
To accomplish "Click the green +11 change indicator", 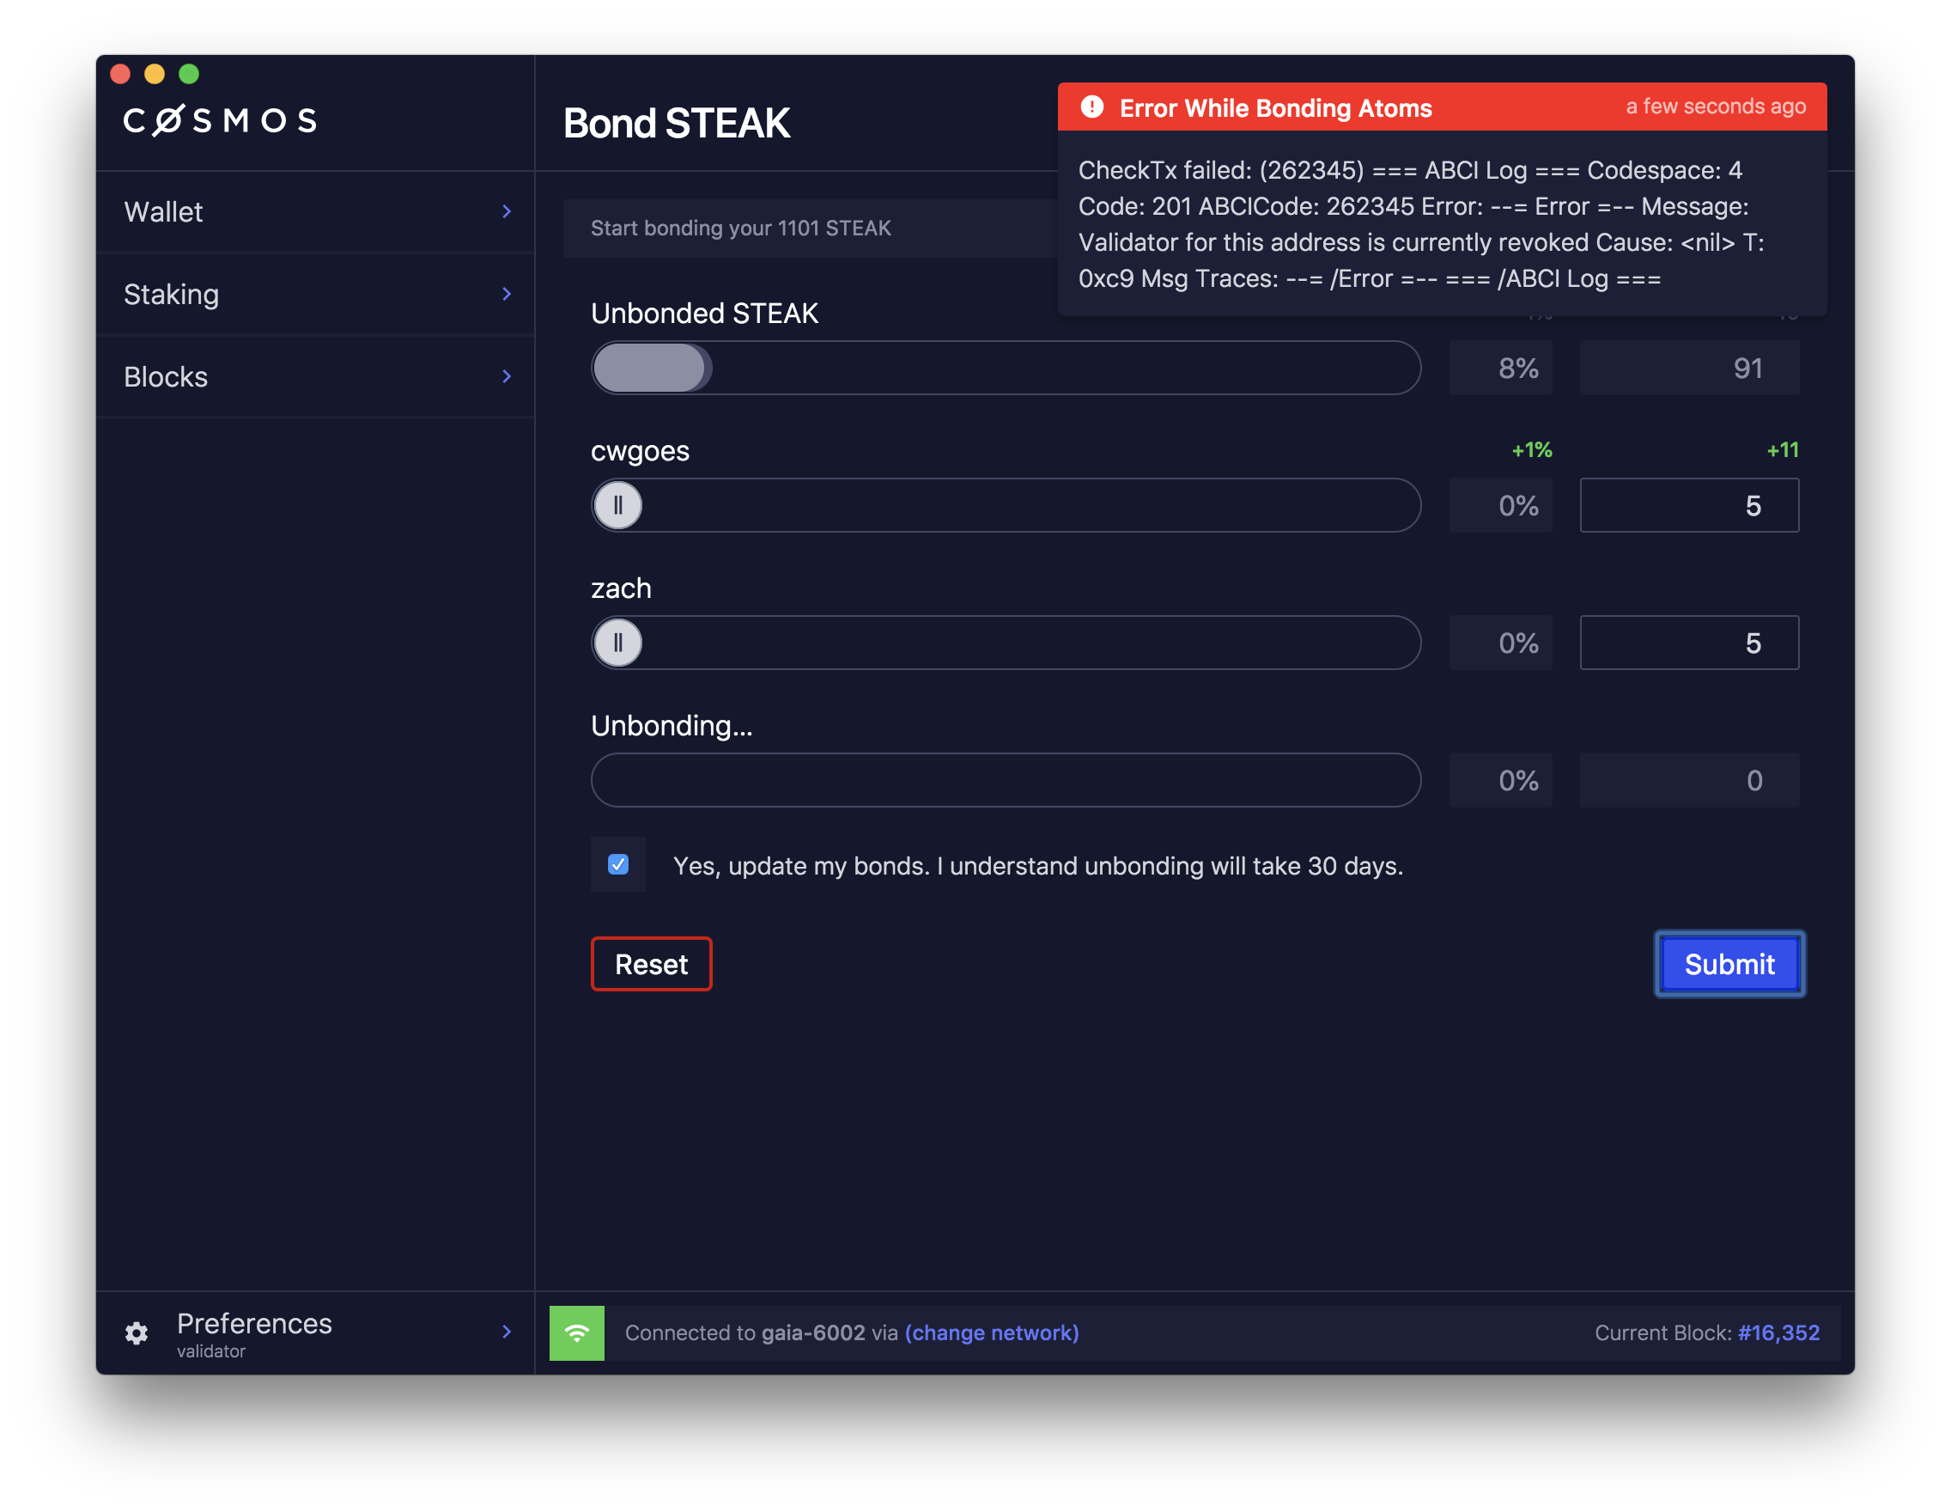I will pyautogui.click(x=1782, y=450).
